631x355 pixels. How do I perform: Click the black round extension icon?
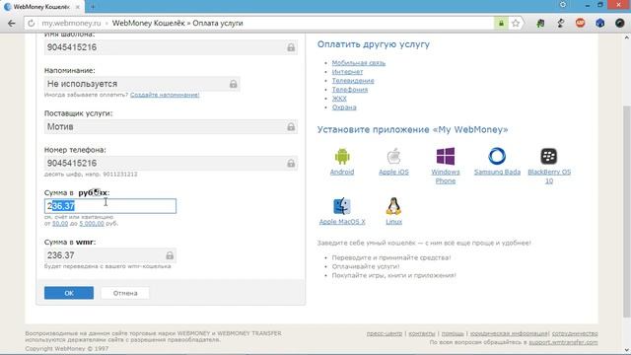tap(620, 24)
